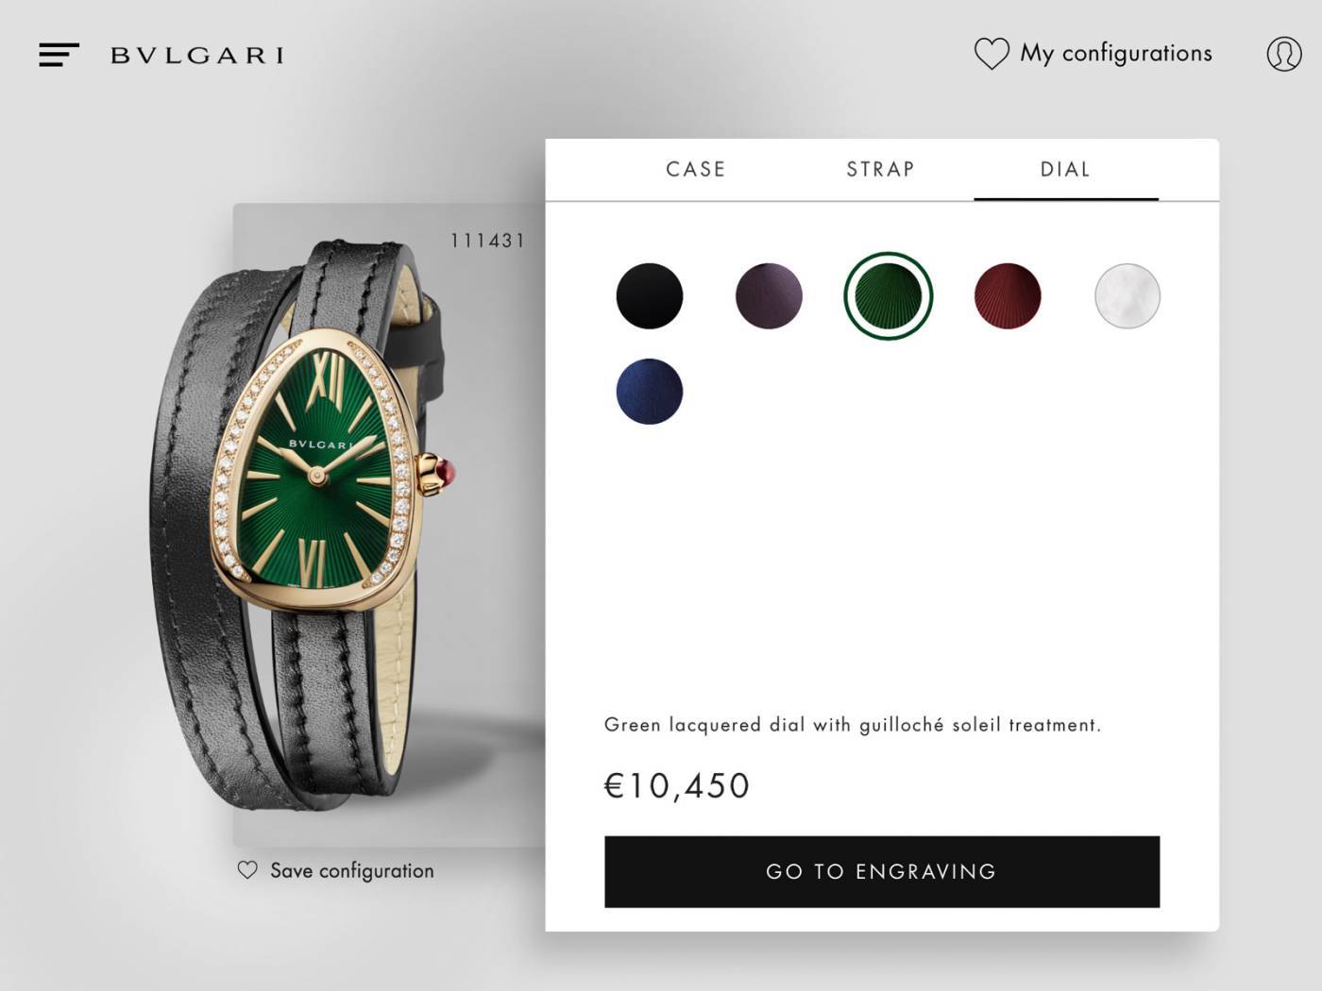Open the user account profile icon
1322x991 pixels.
[x=1284, y=54]
